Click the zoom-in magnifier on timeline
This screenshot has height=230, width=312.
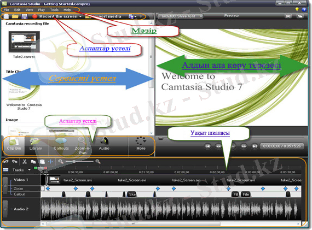coord(98,162)
